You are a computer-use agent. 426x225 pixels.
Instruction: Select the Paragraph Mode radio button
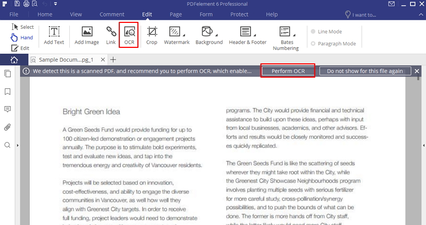tap(313, 44)
